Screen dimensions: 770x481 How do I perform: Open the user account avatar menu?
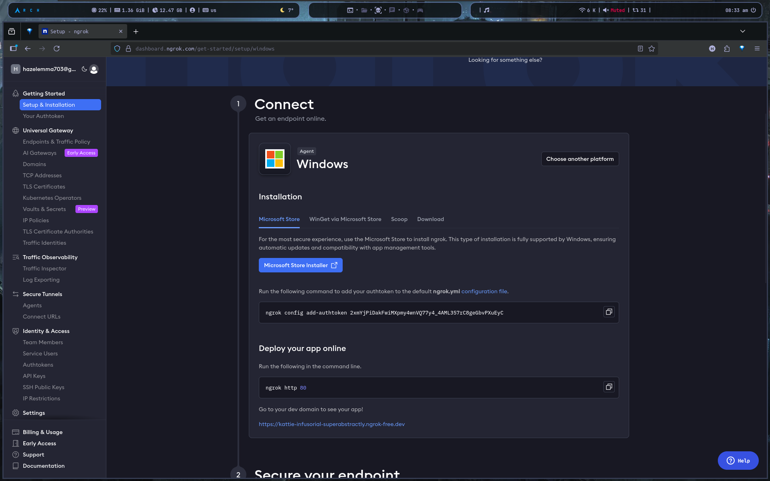coord(94,69)
